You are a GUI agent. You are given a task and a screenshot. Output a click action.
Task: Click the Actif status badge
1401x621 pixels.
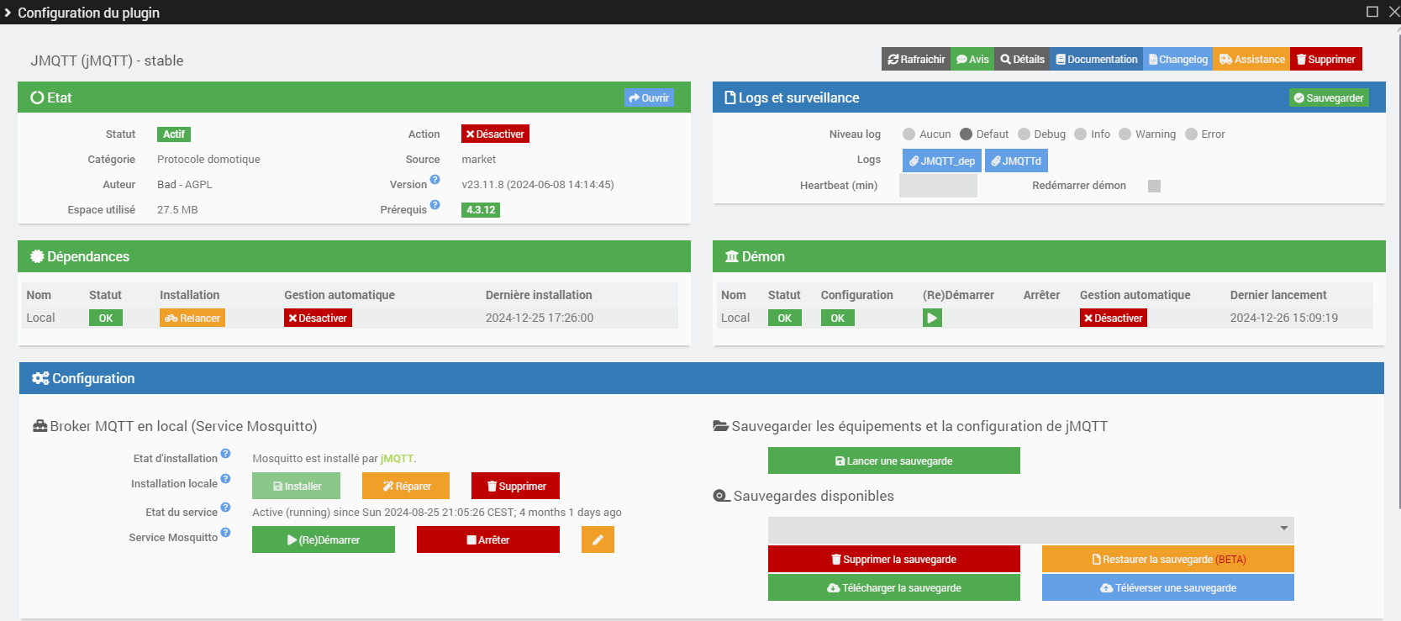point(174,134)
